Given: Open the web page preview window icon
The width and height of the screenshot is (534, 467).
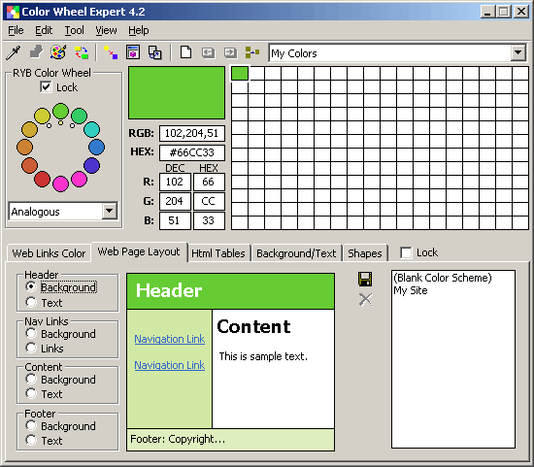Looking at the screenshot, I should (133, 52).
